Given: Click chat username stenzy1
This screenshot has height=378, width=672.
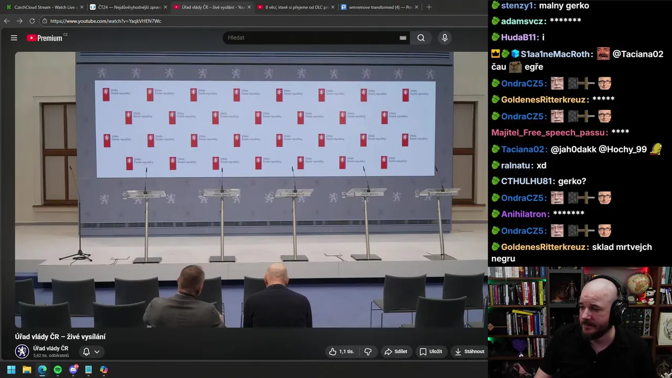Looking at the screenshot, I should 517,5.
